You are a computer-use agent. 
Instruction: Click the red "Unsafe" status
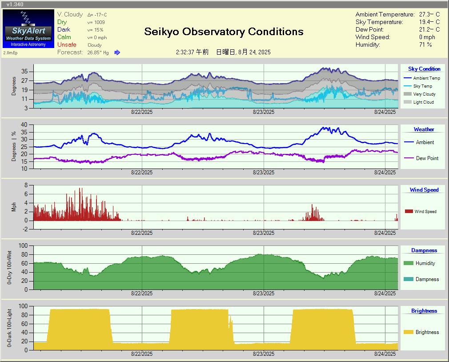67,44
